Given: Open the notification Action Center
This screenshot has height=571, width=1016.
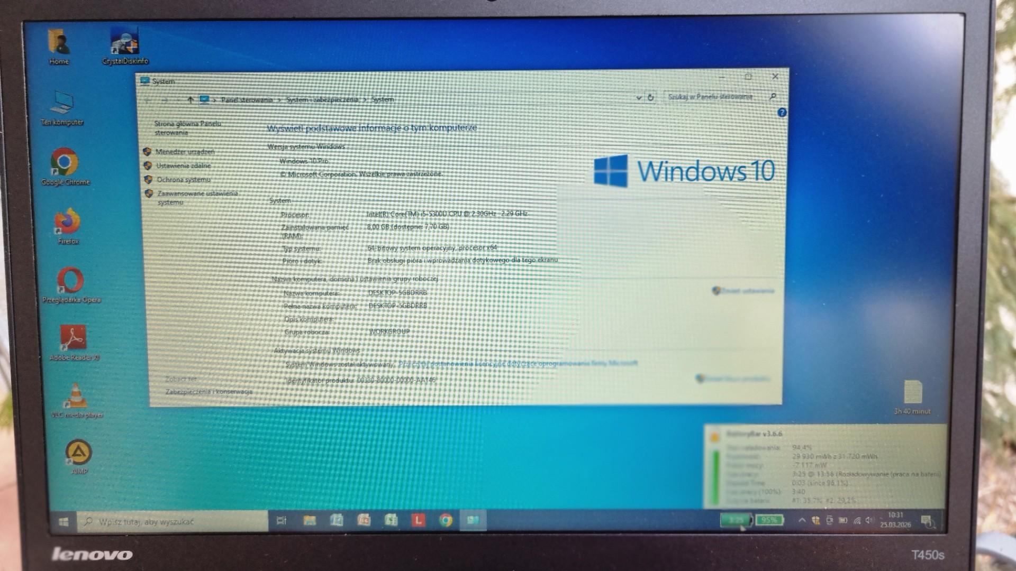Looking at the screenshot, I should coord(927,521).
